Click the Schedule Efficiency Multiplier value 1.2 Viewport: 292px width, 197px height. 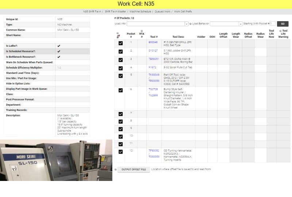[59, 68]
